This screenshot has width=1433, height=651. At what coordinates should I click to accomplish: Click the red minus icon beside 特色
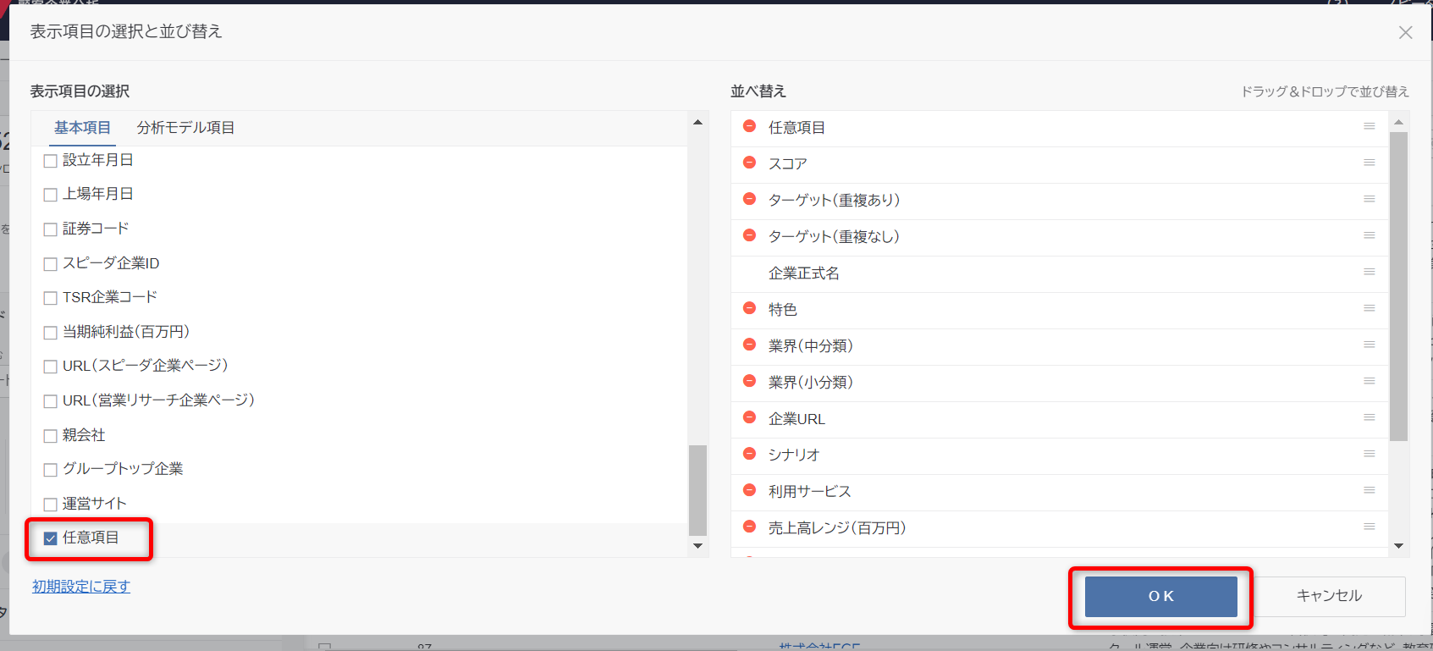click(749, 308)
